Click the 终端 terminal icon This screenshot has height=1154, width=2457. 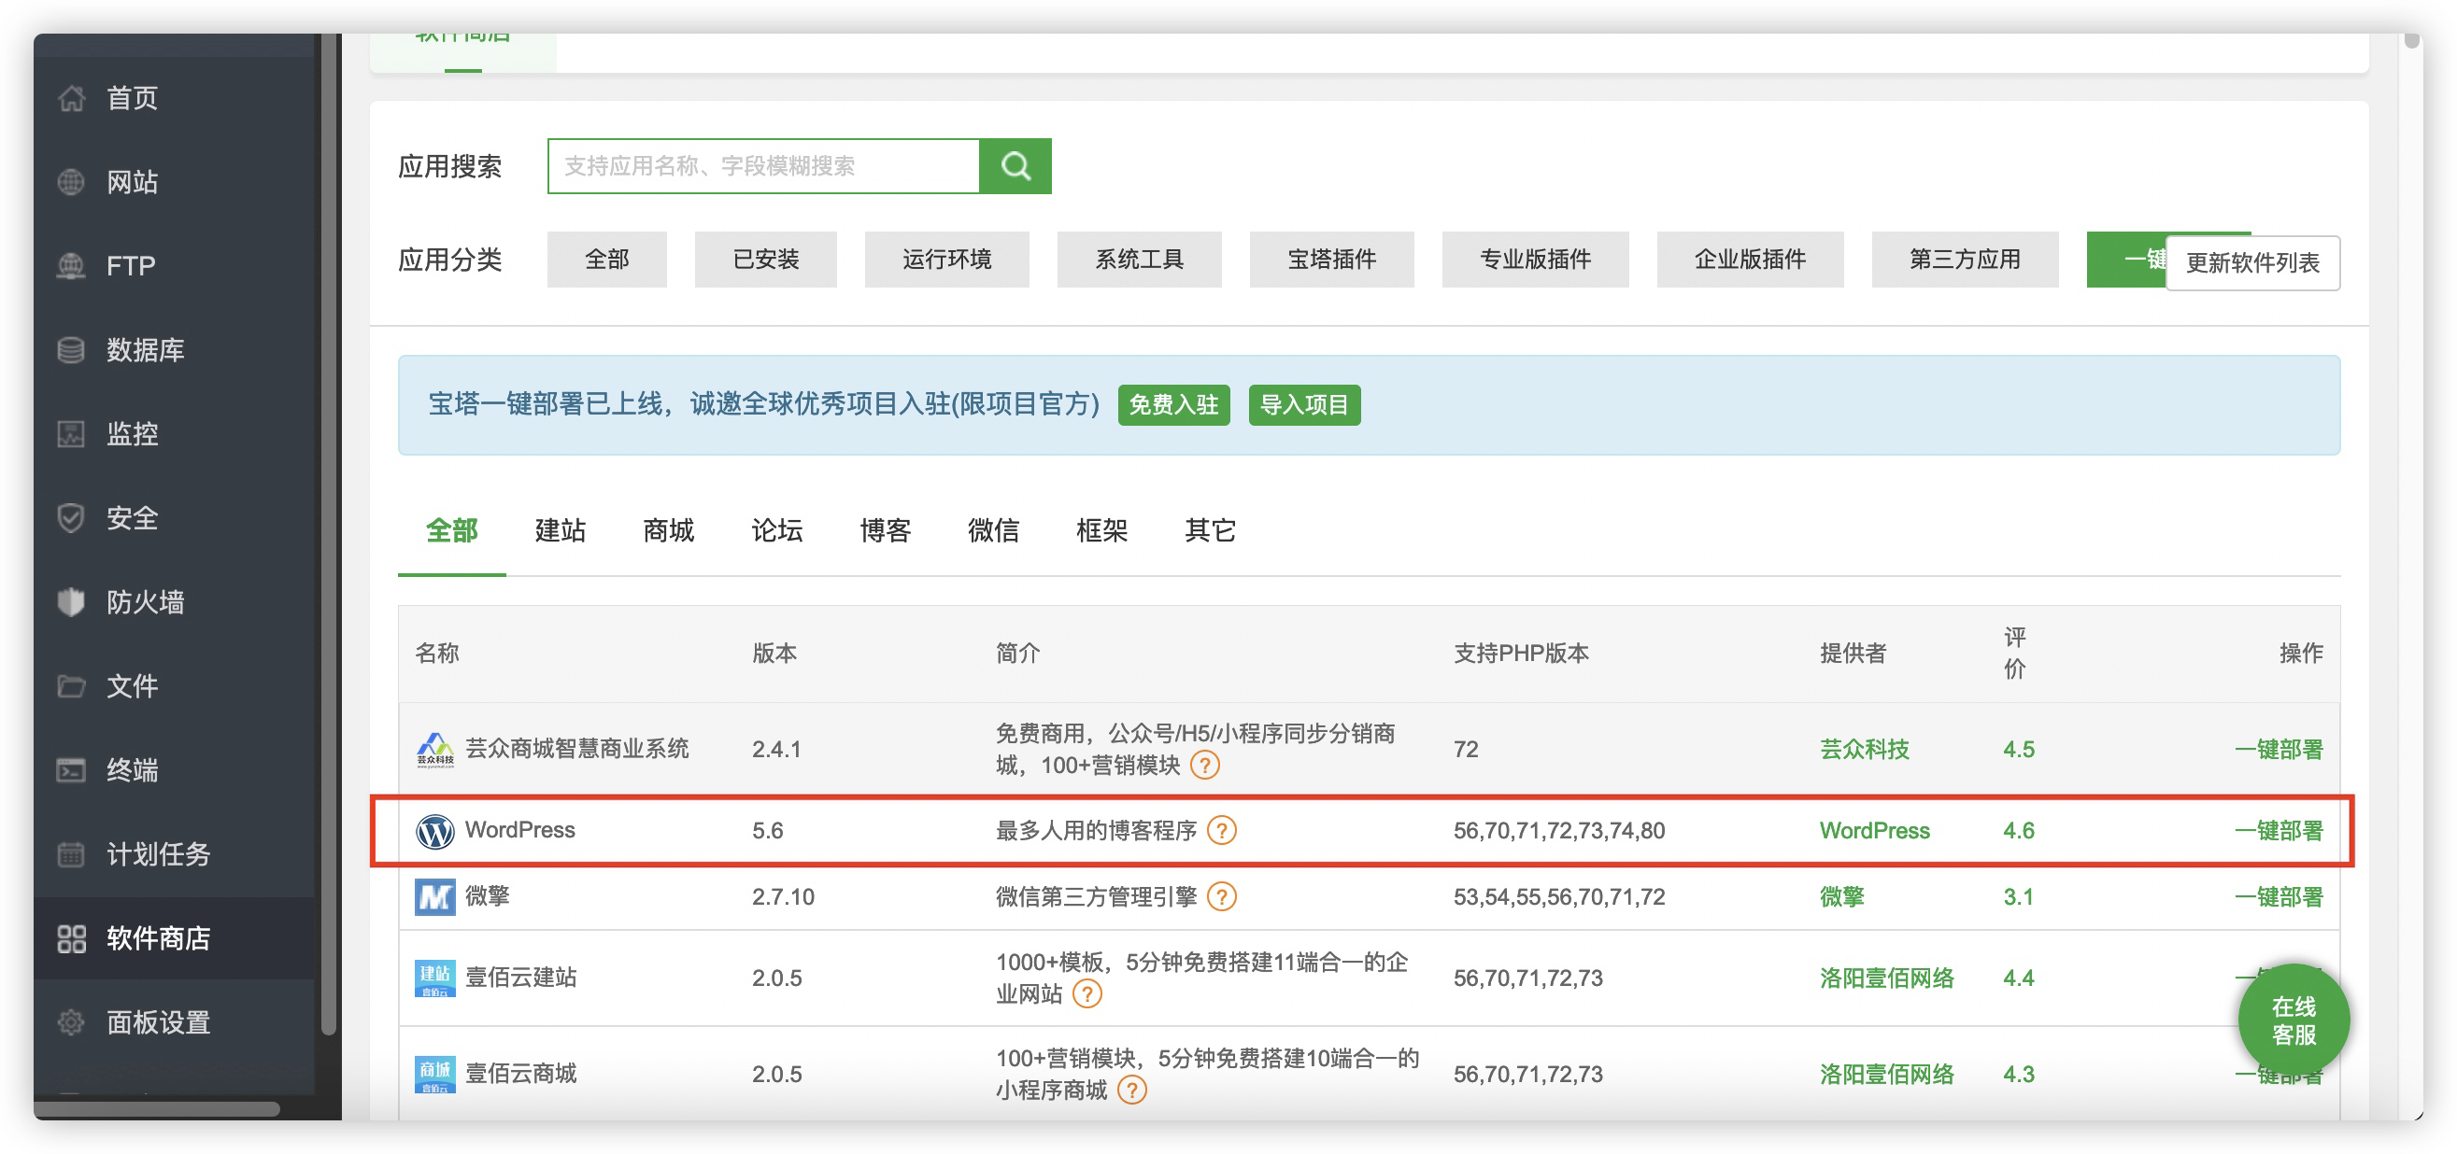[72, 769]
